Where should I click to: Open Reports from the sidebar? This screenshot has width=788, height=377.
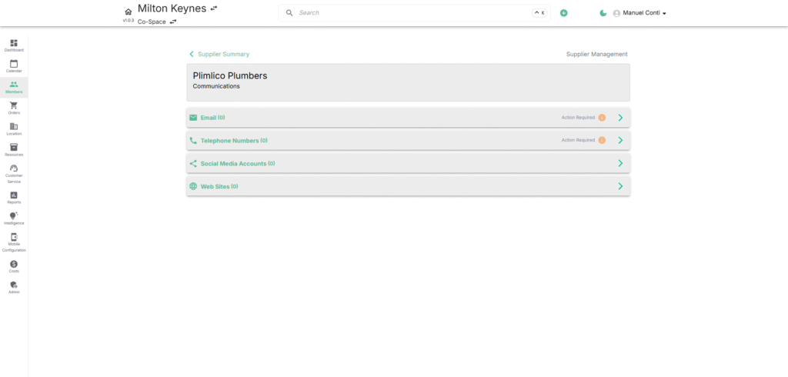pyautogui.click(x=14, y=197)
